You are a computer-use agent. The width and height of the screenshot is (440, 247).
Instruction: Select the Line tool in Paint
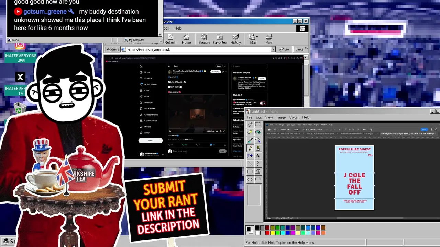(x=250, y=164)
